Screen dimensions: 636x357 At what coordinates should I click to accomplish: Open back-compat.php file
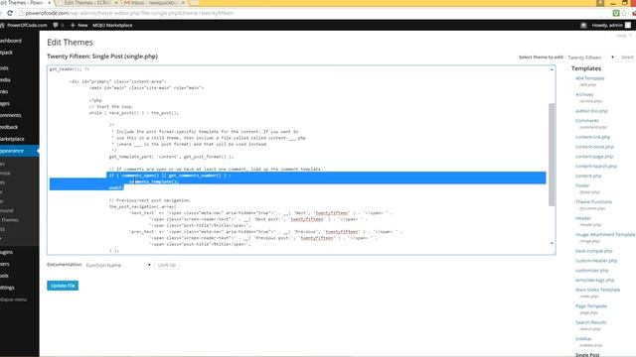(x=594, y=251)
